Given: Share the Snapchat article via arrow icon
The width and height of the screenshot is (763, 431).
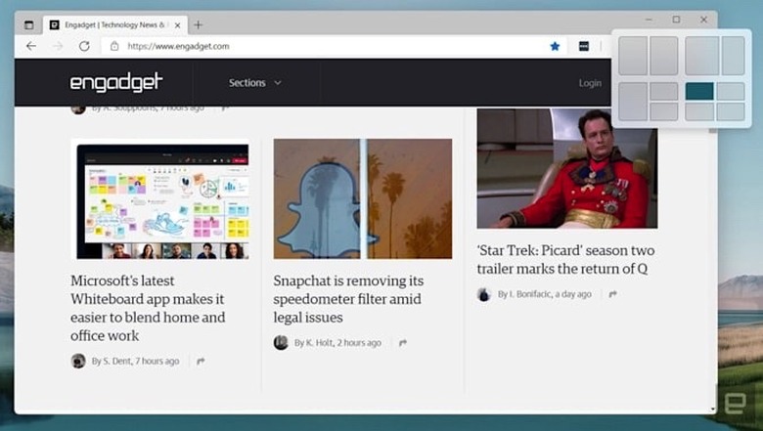Looking at the screenshot, I should (402, 343).
